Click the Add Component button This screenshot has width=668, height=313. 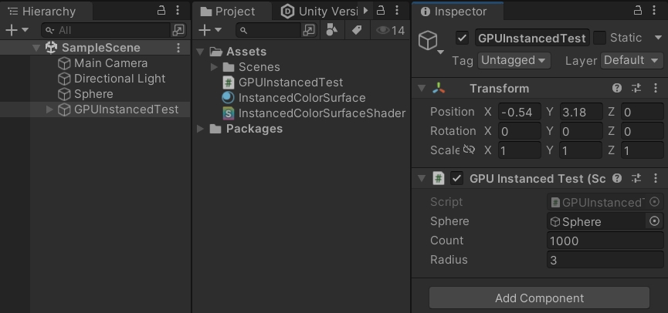click(539, 298)
